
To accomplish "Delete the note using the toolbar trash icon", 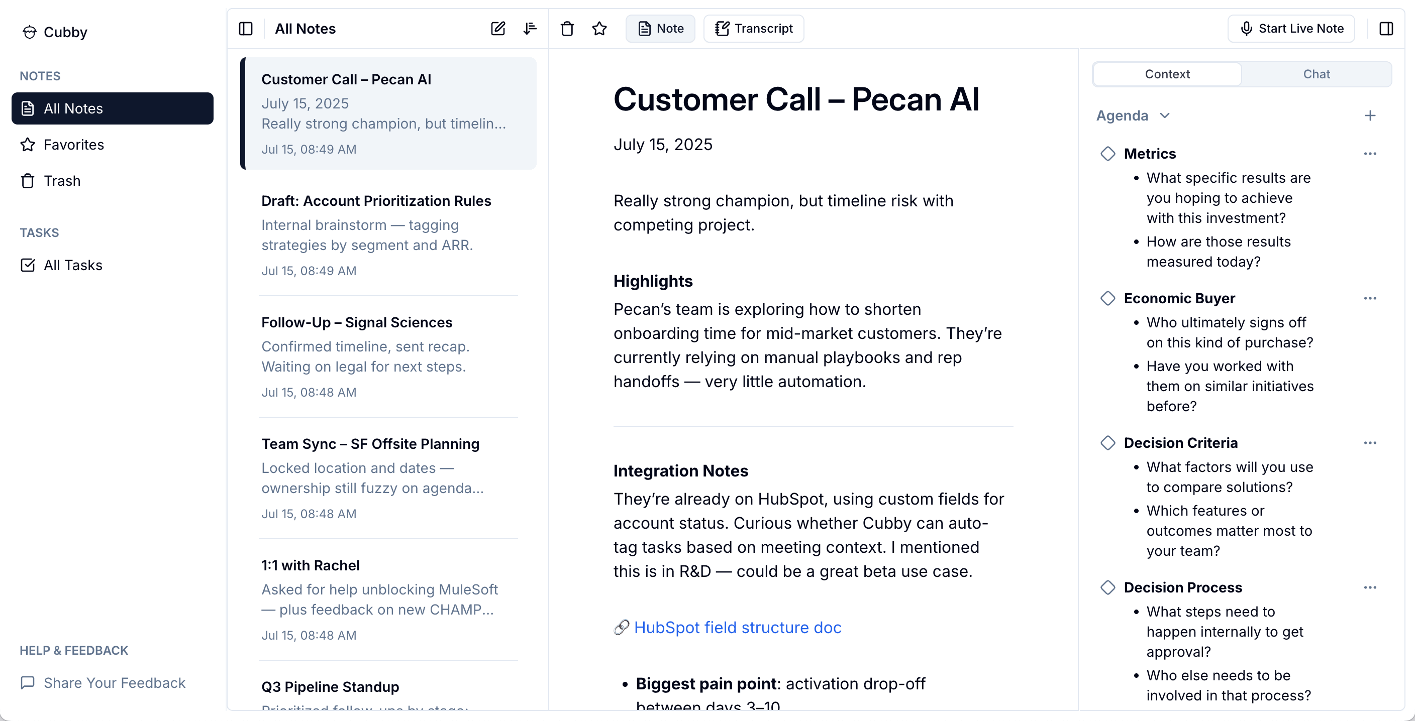I will coord(567,29).
